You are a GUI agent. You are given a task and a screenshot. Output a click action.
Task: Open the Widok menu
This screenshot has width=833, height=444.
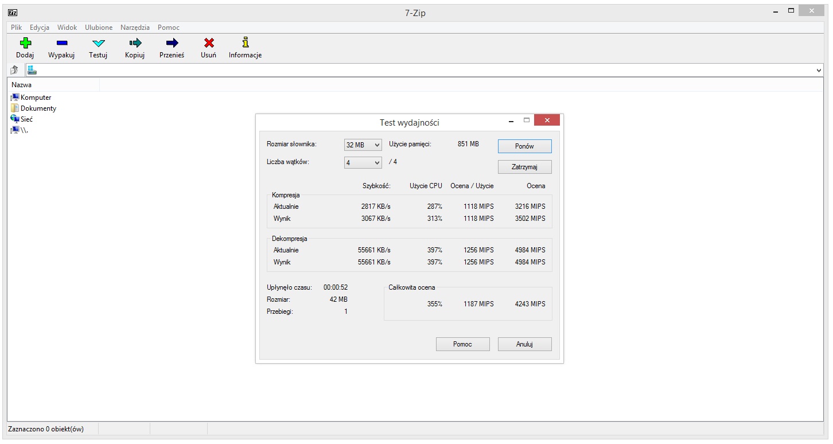67,28
